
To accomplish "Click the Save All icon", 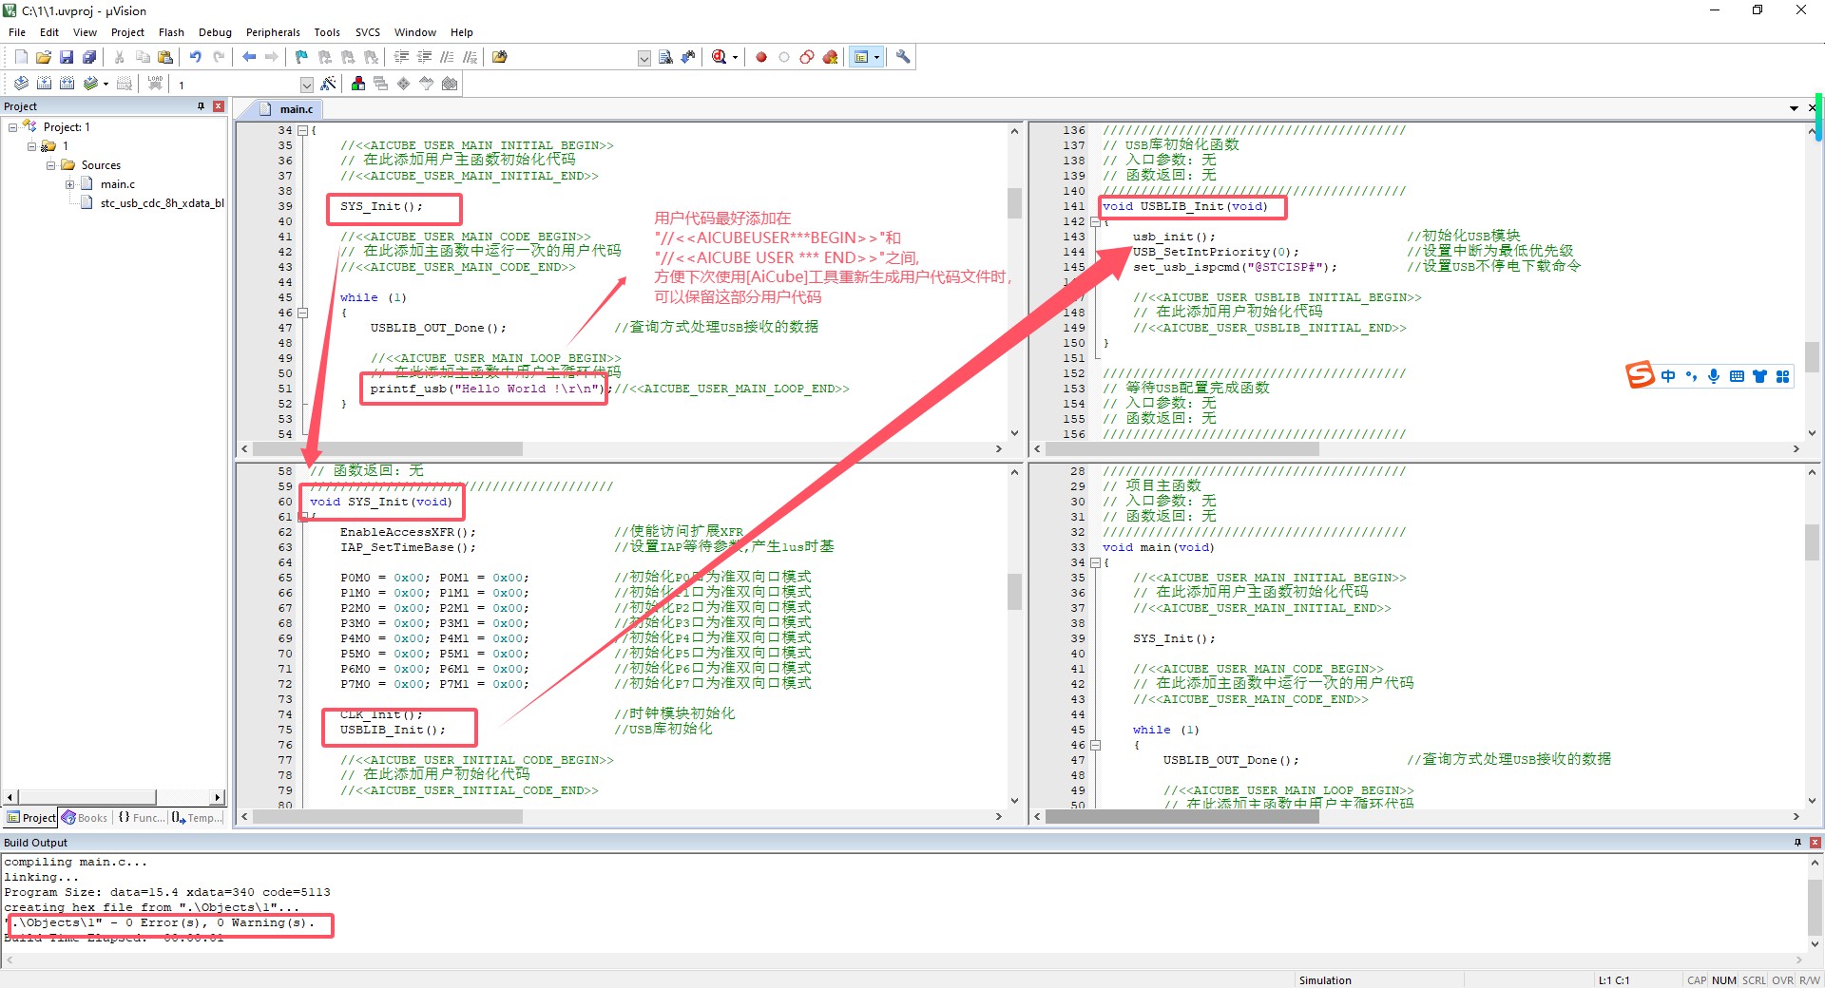I will pyautogui.click(x=89, y=57).
